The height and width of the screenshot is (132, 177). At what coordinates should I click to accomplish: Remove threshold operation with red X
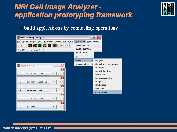coord(62,103)
